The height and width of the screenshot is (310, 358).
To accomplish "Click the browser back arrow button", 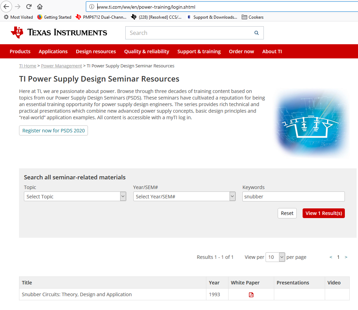I will click(6, 6).
